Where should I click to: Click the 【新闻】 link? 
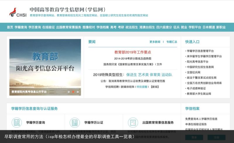tap(155, 87)
